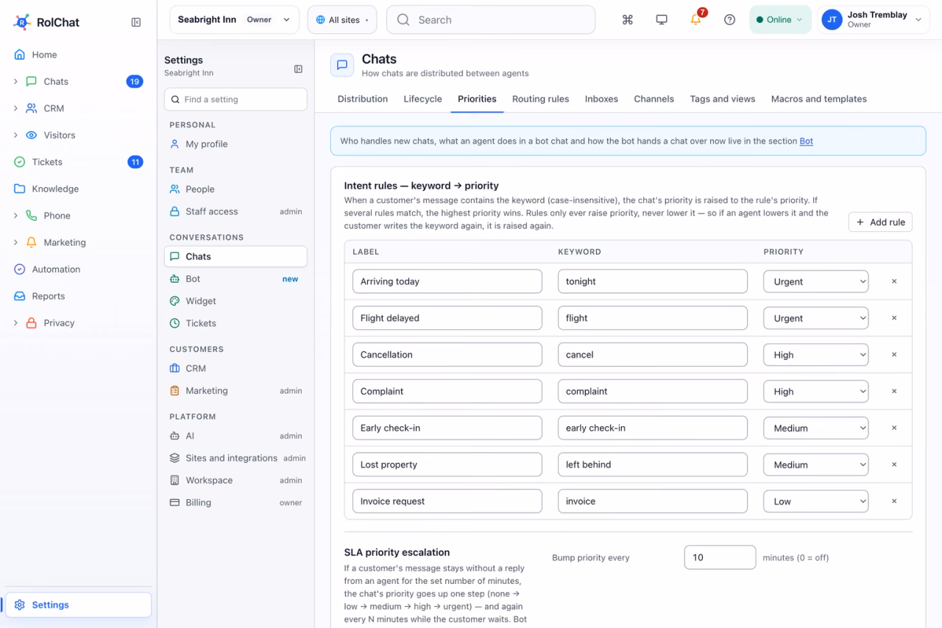This screenshot has height=628, width=942.
Task: Open Automation in the sidebar
Action: pos(78,269)
